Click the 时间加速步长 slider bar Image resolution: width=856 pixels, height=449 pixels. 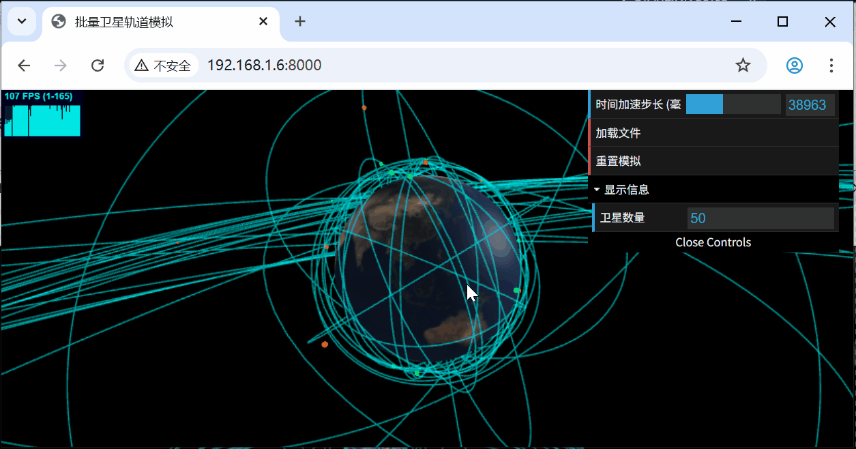point(733,104)
